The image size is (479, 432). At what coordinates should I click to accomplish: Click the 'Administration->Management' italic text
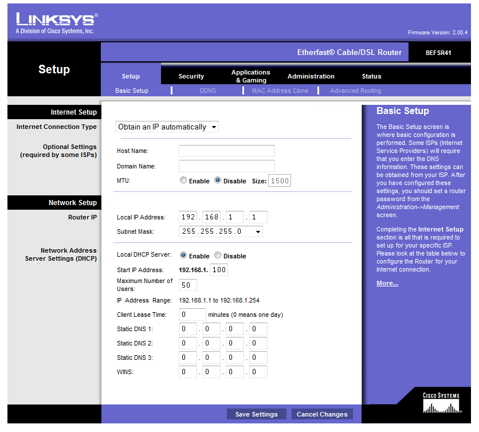418,207
